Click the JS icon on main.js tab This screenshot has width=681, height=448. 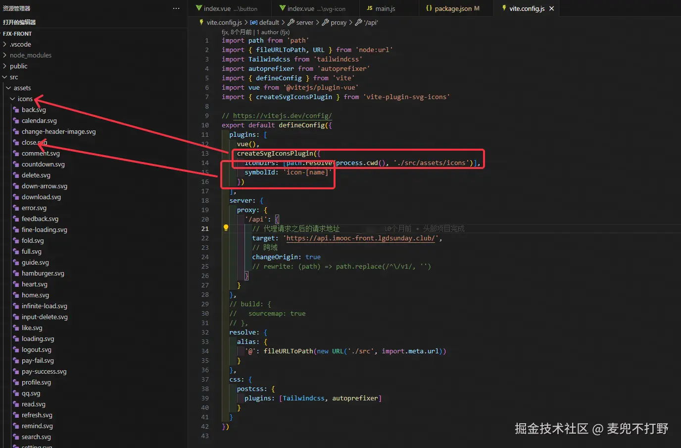(x=370, y=8)
